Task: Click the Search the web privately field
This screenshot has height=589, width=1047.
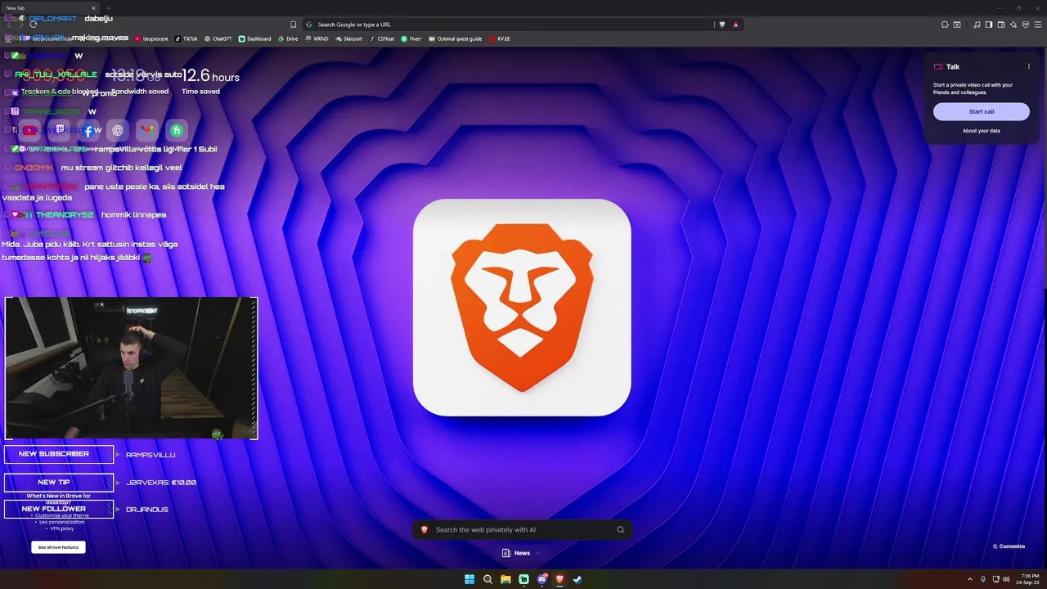Action: (x=522, y=530)
